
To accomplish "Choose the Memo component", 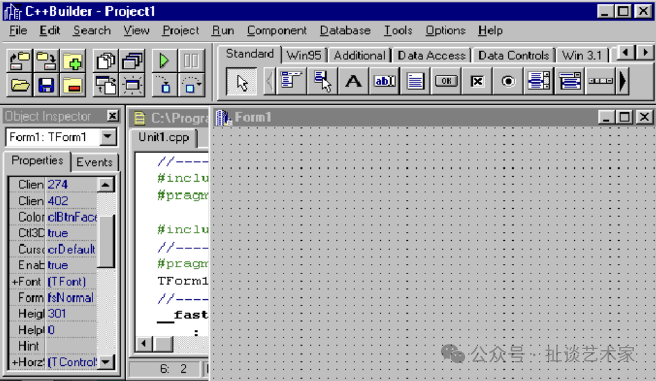I will point(415,81).
